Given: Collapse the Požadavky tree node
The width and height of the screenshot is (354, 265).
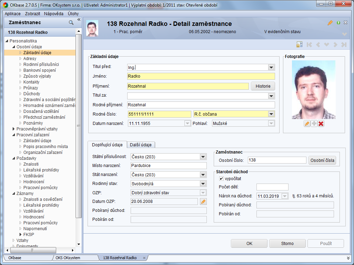Looking at the screenshot, I should (13, 158).
